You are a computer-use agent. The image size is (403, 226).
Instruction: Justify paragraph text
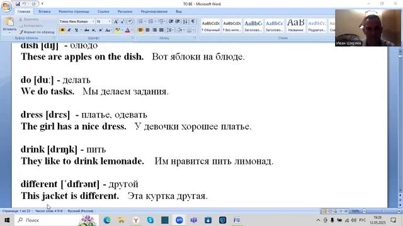tap(161, 30)
